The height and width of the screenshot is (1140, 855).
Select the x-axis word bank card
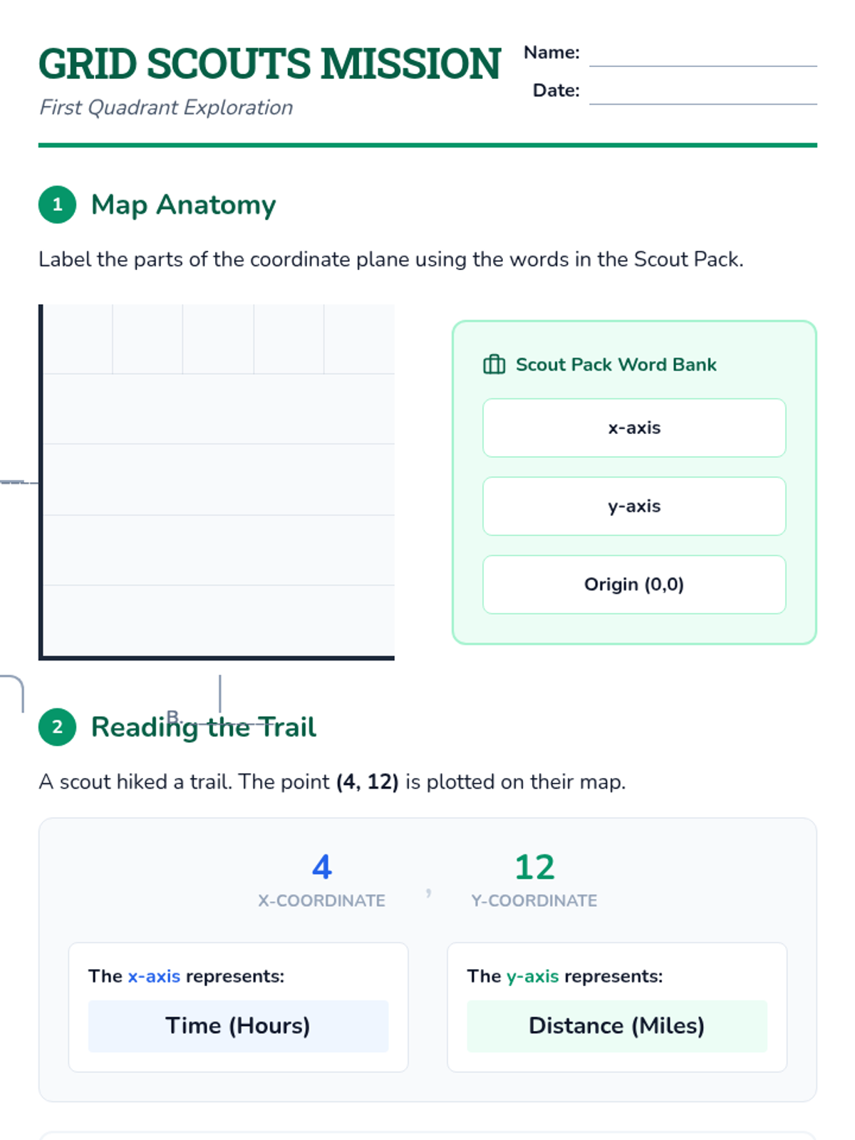point(634,427)
